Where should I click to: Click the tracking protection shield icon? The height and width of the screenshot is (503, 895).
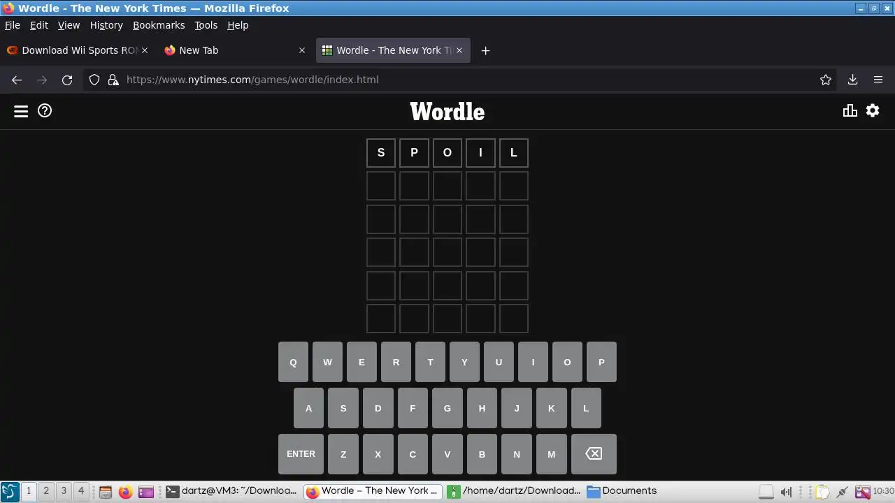click(94, 80)
